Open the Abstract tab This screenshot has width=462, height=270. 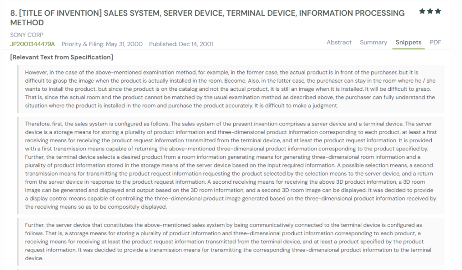[339, 42]
